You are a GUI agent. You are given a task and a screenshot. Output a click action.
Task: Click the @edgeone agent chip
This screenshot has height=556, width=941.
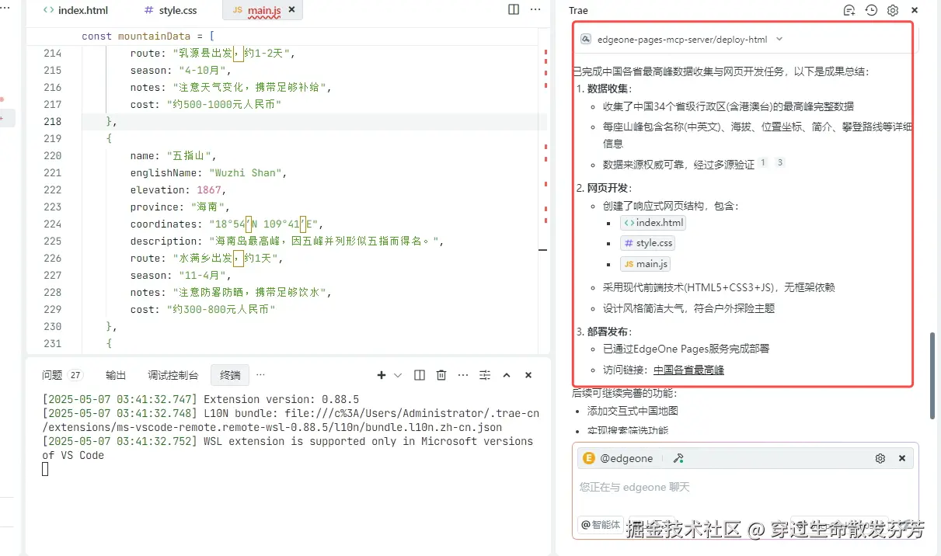(619, 458)
